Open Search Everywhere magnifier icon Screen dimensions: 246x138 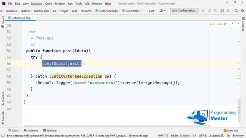pos(236,11)
